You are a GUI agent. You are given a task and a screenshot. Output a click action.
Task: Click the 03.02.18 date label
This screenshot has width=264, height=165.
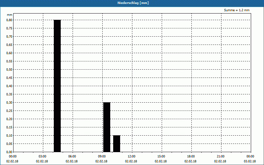(x=250, y=161)
